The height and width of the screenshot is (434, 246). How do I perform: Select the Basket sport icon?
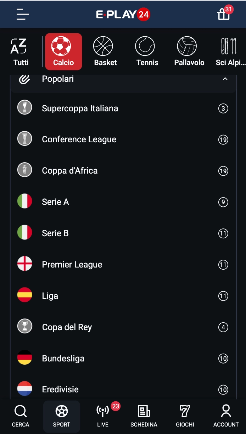point(105,46)
